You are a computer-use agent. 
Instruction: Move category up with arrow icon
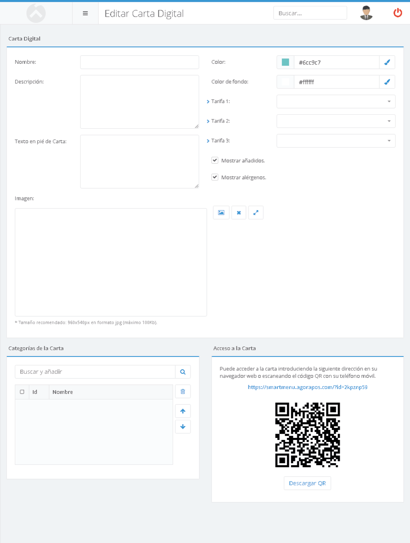point(183,411)
